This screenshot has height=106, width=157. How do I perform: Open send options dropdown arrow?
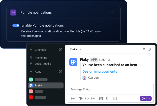click(x=149, y=98)
